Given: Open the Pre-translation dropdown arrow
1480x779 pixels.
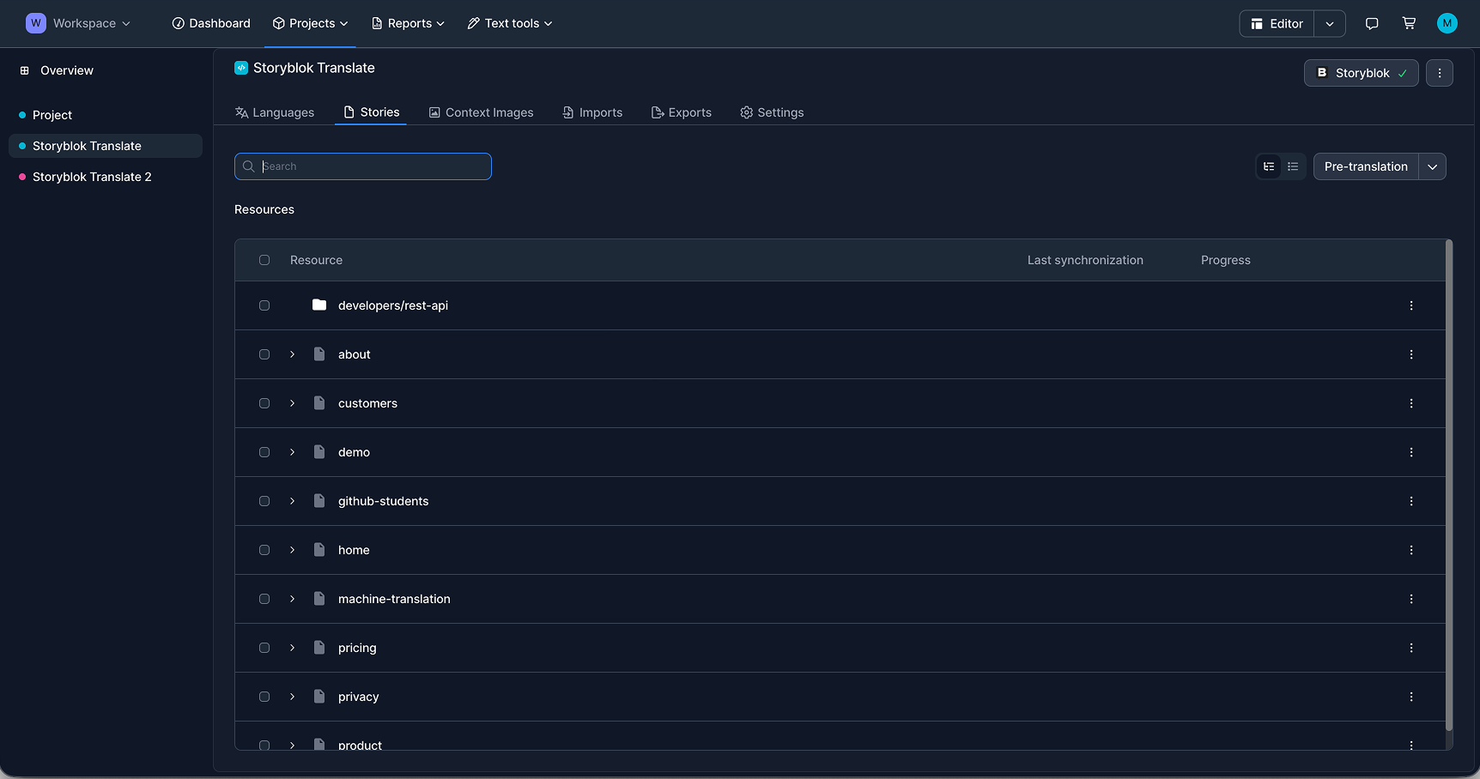Looking at the screenshot, I should point(1432,166).
